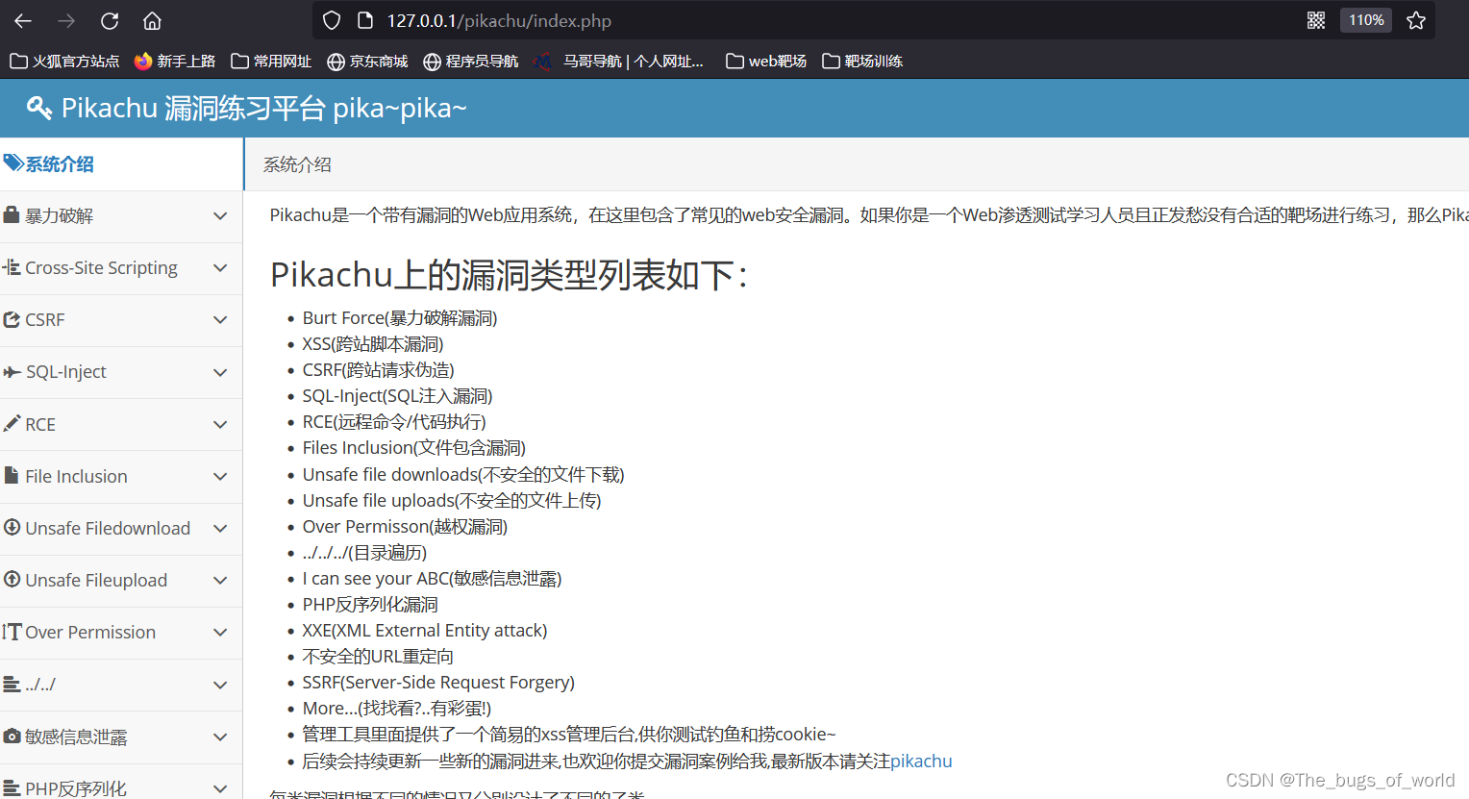Click the 敏感信息泄露 camera icon
Screen dimensions: 1469x799
(12, 736)
